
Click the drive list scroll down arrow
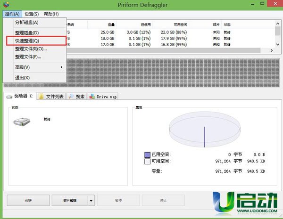click(x=278, y=44)
